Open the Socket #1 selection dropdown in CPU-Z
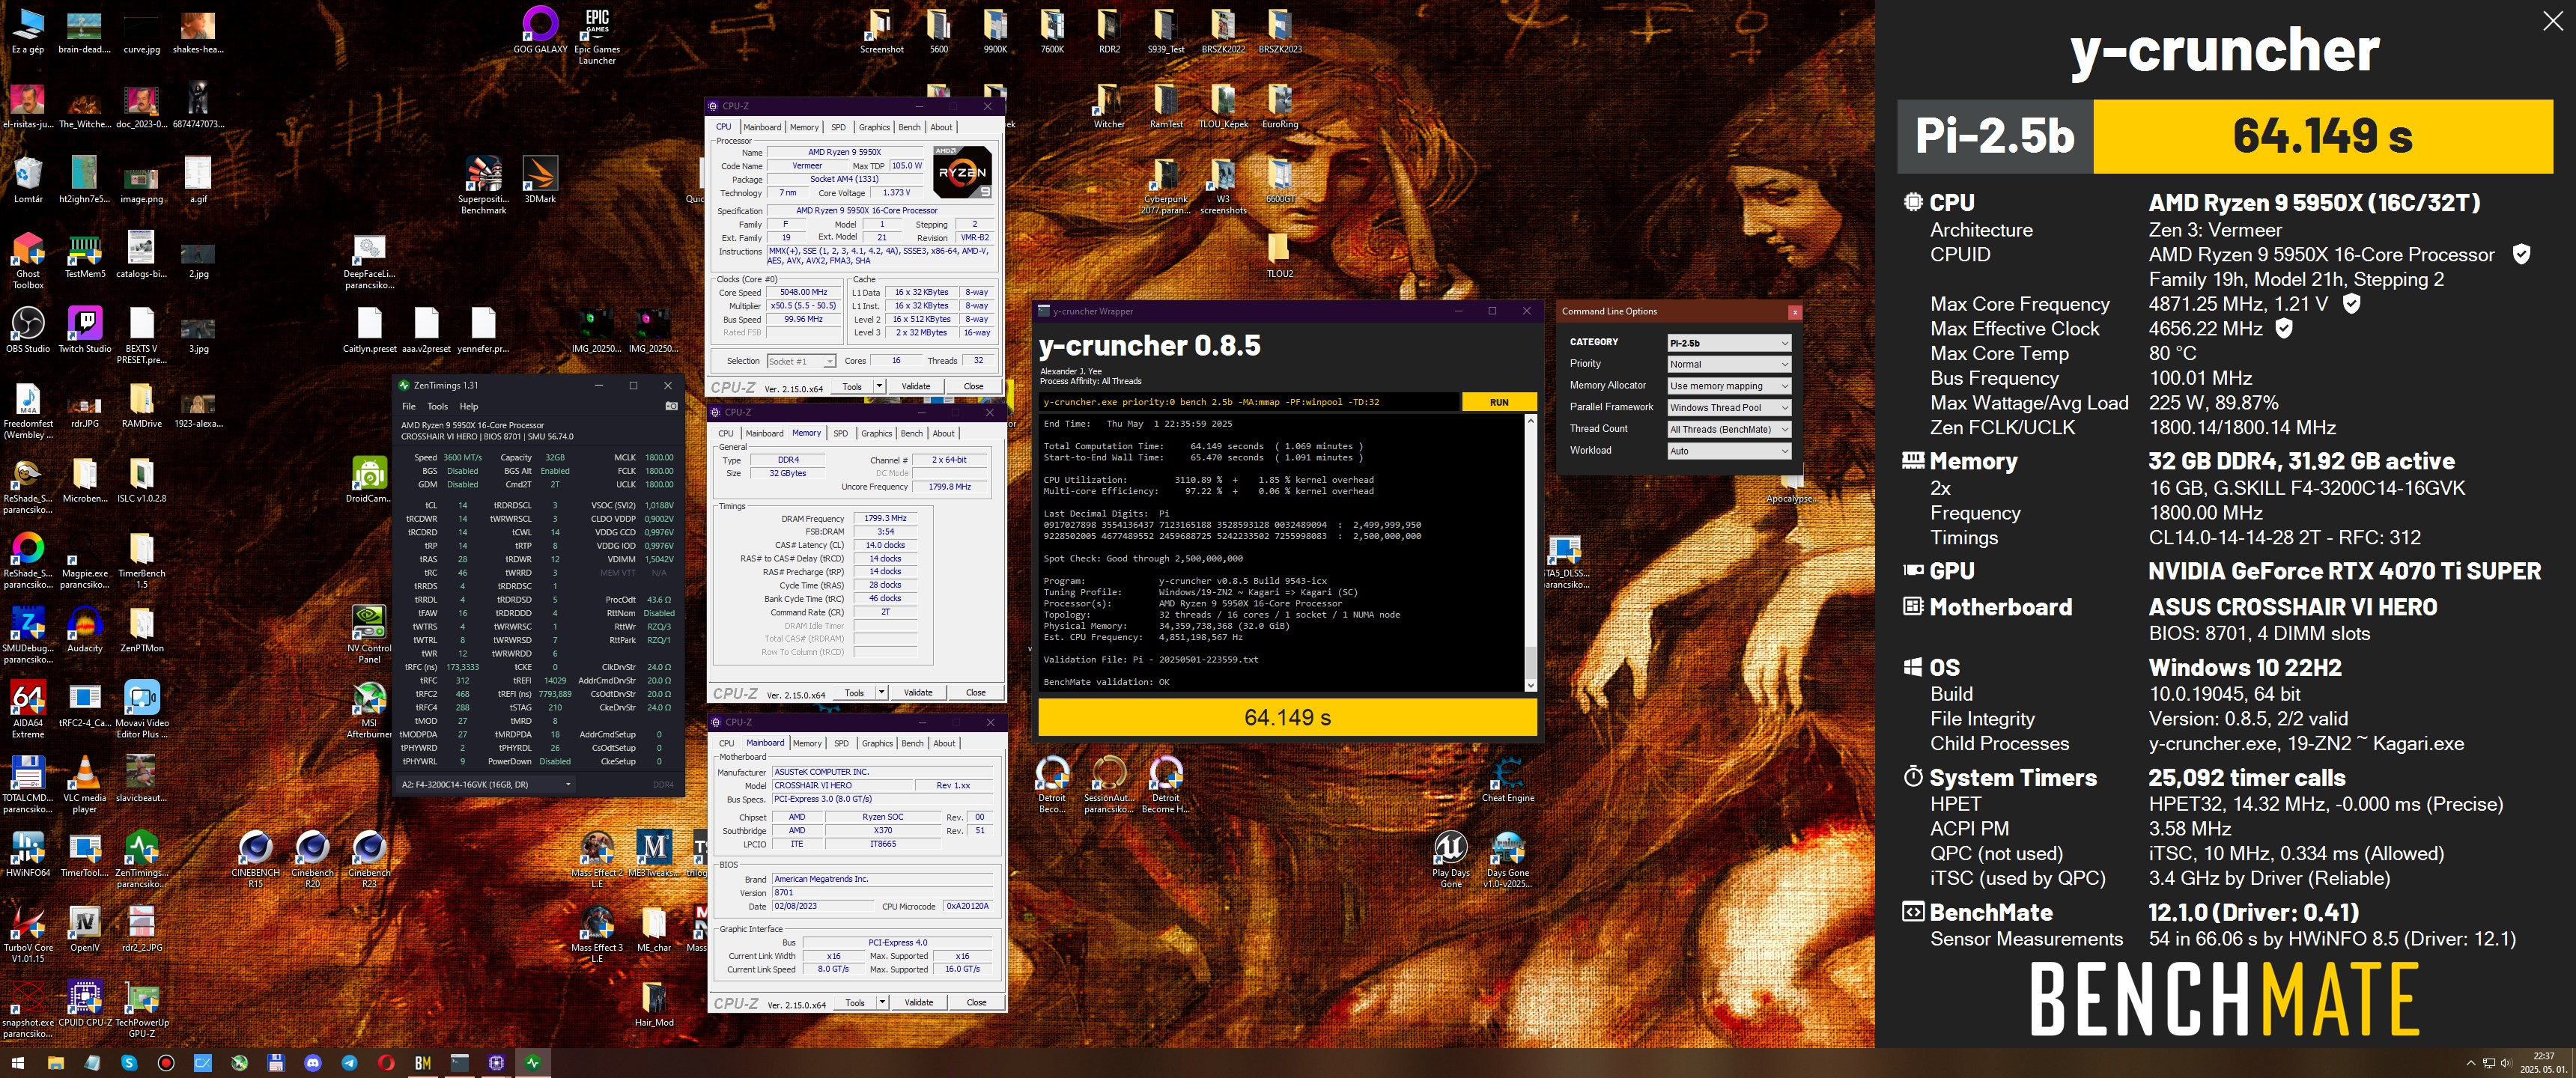Image resolution: width=2576 pixels, height=1078 pixels. click(800, 361)
